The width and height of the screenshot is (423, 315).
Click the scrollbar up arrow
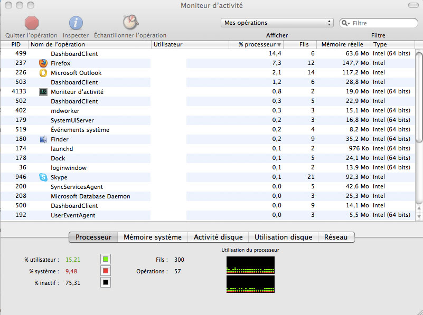coord(419,208)
